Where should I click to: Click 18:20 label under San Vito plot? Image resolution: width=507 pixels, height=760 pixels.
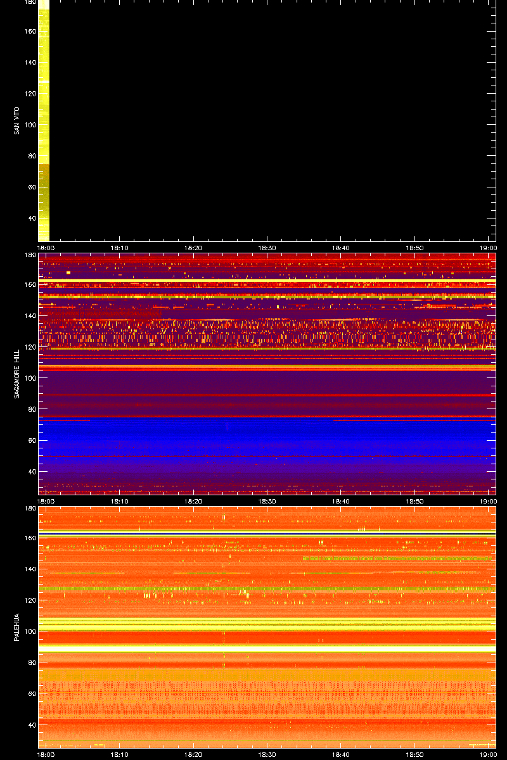pos(193,248)
